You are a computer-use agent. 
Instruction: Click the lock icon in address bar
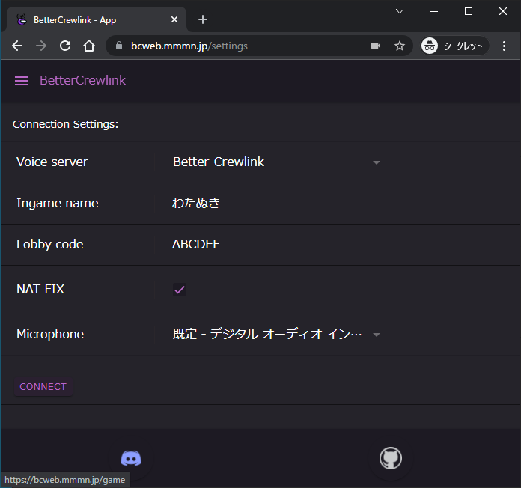click(119, 46)
